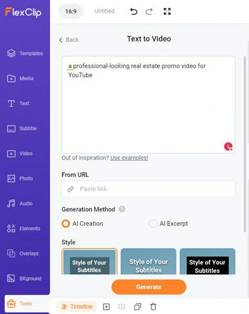Image resolution: width=249 pixels, height=314 pixels.
Task: Select the middle subtitle style without box
Action: click(x=149, y=262)
